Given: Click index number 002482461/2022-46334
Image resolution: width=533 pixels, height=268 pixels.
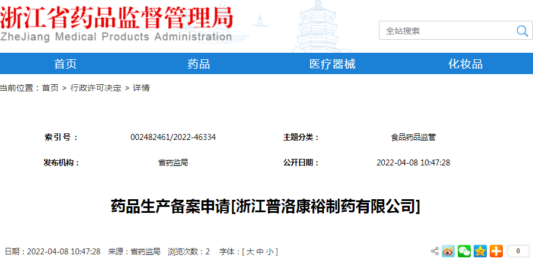Looking at the screenshot, I should (x=173, y=138).
